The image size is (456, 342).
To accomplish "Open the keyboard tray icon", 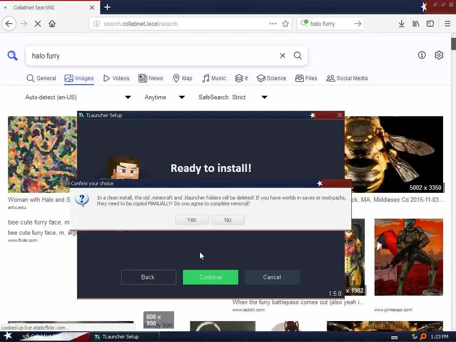I will [395, 338].
